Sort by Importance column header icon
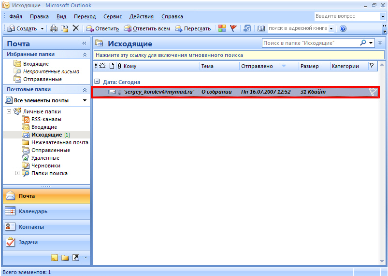 [x=96, y=66]
